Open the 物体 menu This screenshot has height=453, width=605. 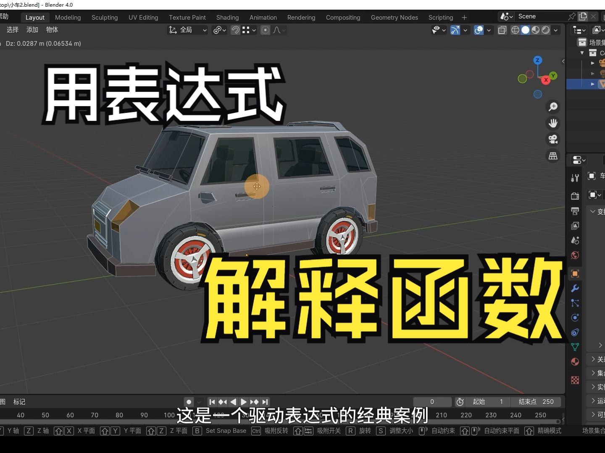click(x=52, y=30)
